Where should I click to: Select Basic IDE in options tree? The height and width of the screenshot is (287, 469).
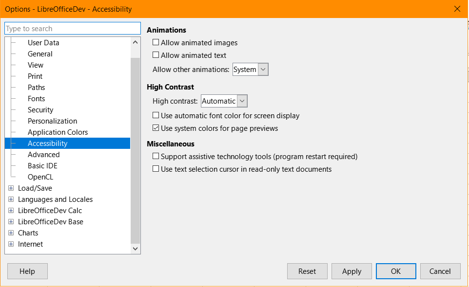42,166
